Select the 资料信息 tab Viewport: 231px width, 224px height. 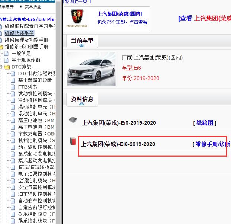tap(82, 100)
